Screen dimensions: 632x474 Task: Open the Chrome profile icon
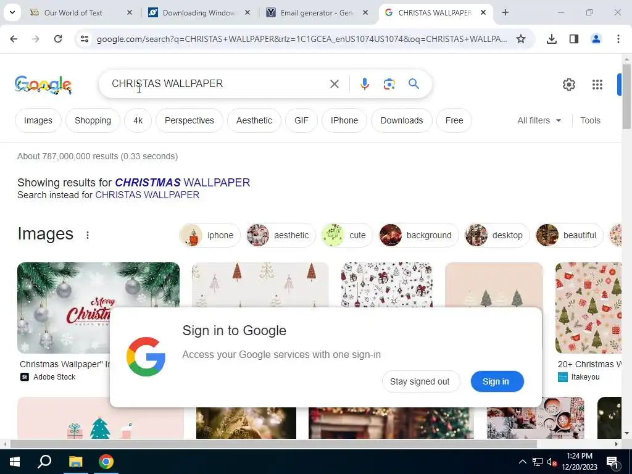pos(596,39)
